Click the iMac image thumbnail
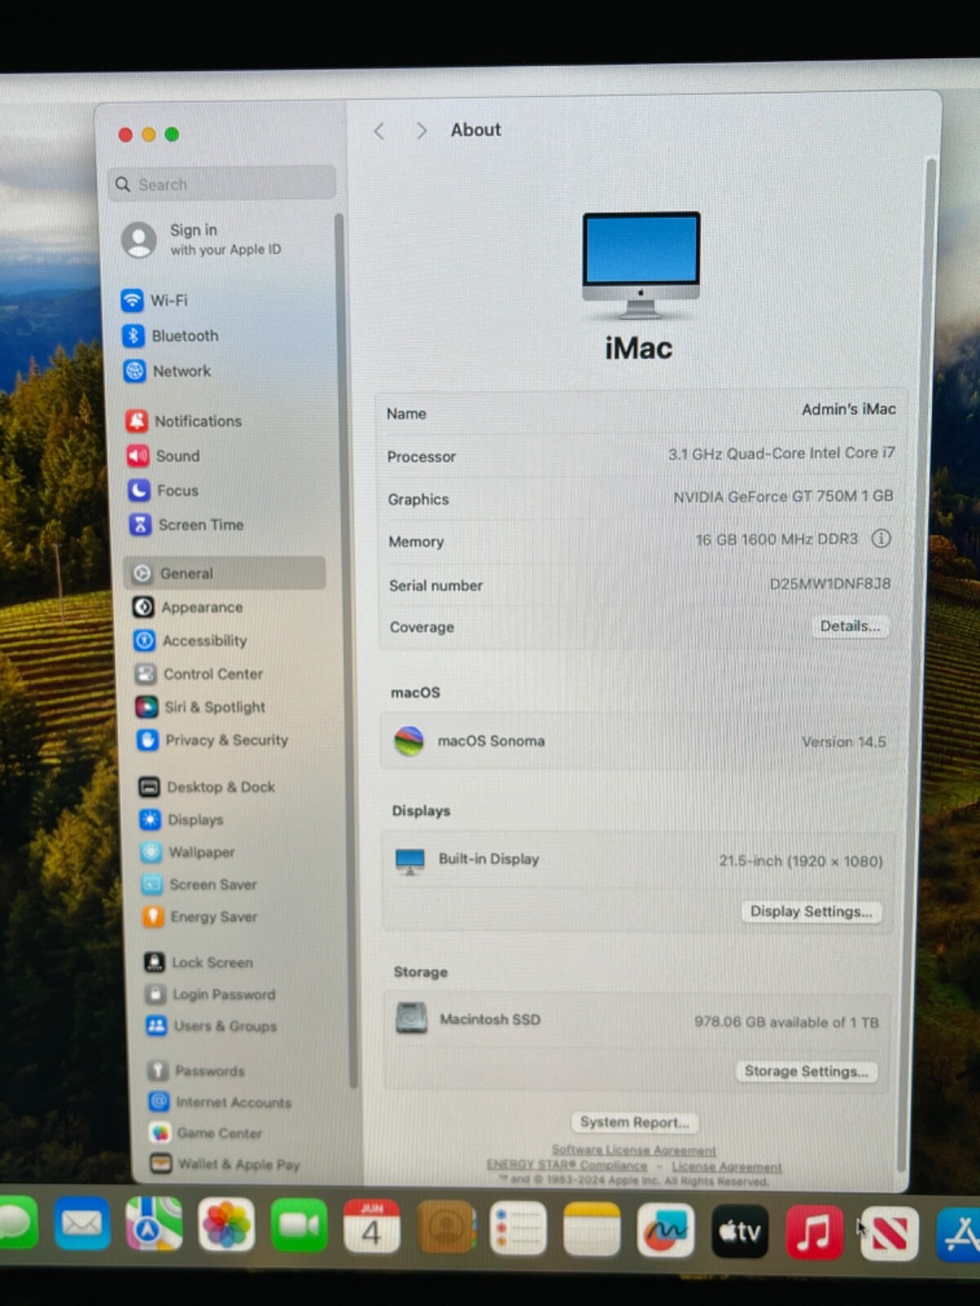The width and height of the screenshot is (980, 1306). pos(641,265)
